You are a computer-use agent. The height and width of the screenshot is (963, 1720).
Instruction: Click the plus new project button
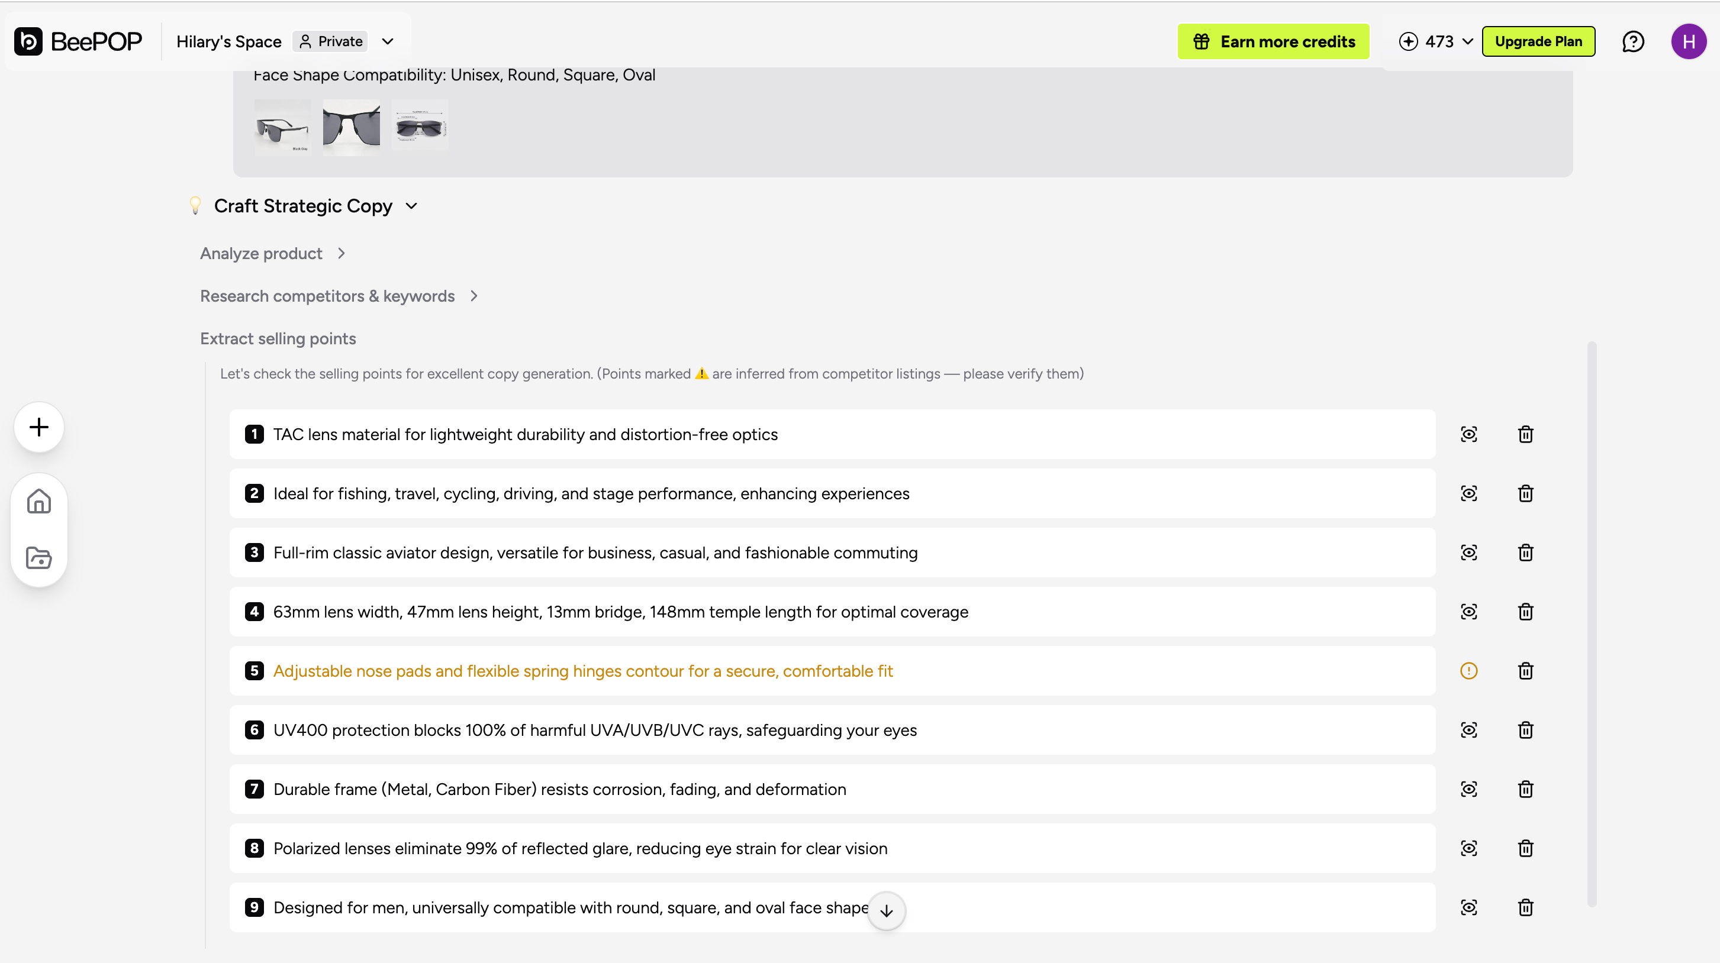38,427
